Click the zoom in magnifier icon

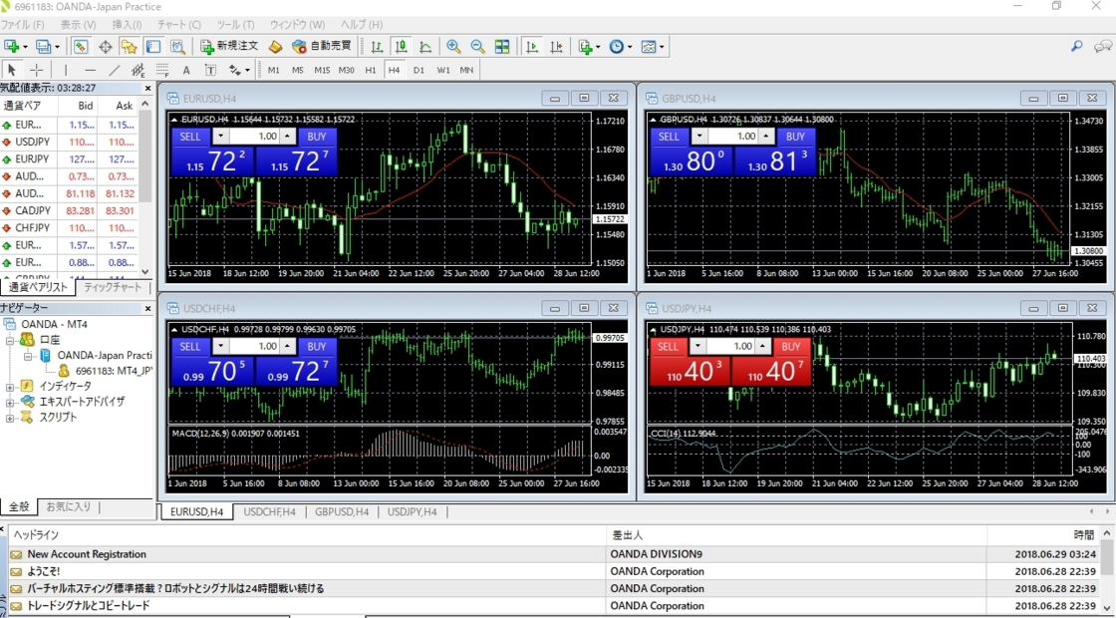pyautogui.click(x=453, y=46)
